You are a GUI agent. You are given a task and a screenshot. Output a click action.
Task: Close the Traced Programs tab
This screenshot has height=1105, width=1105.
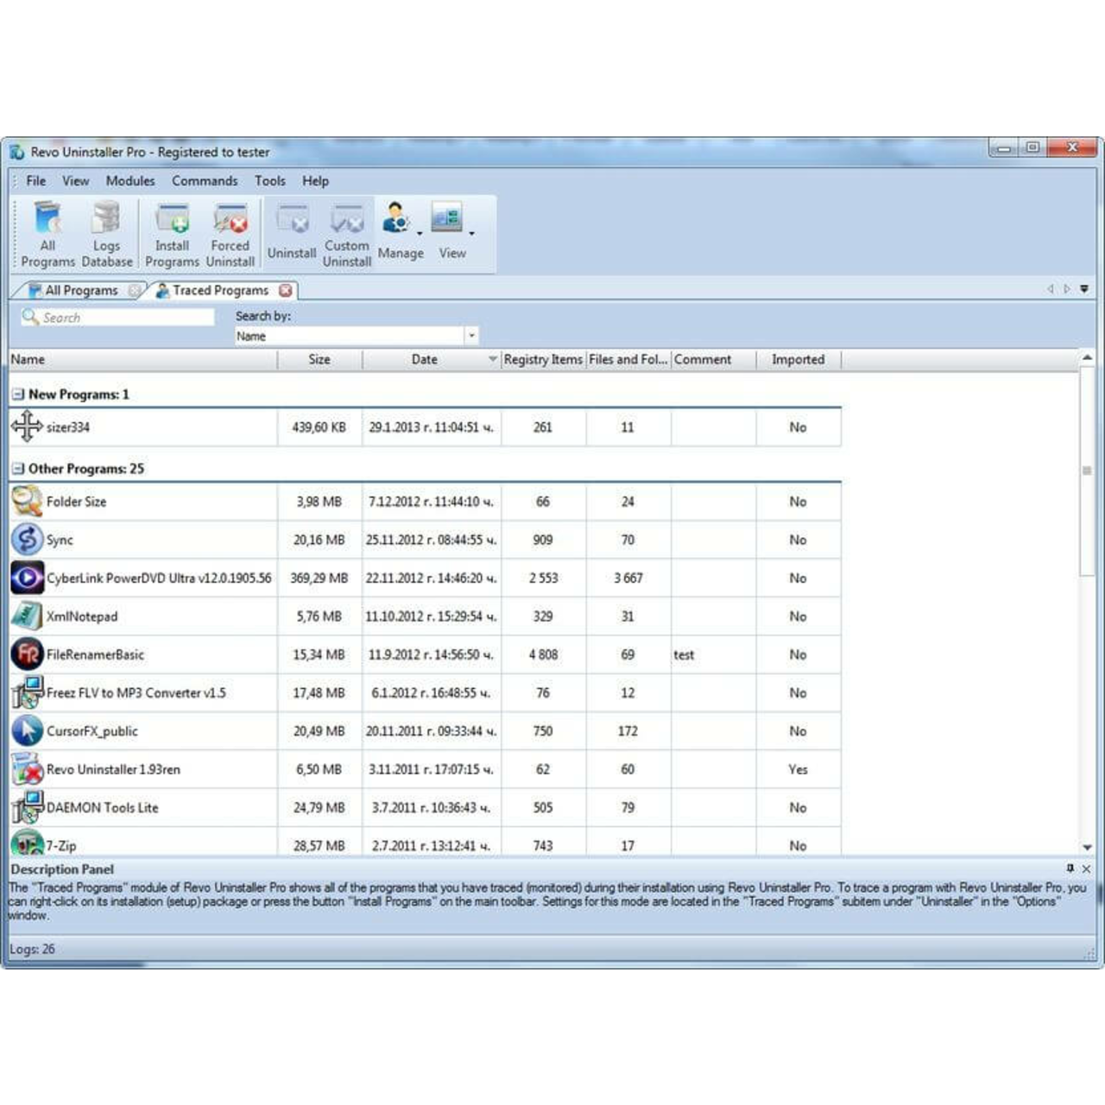click(286, 291)
